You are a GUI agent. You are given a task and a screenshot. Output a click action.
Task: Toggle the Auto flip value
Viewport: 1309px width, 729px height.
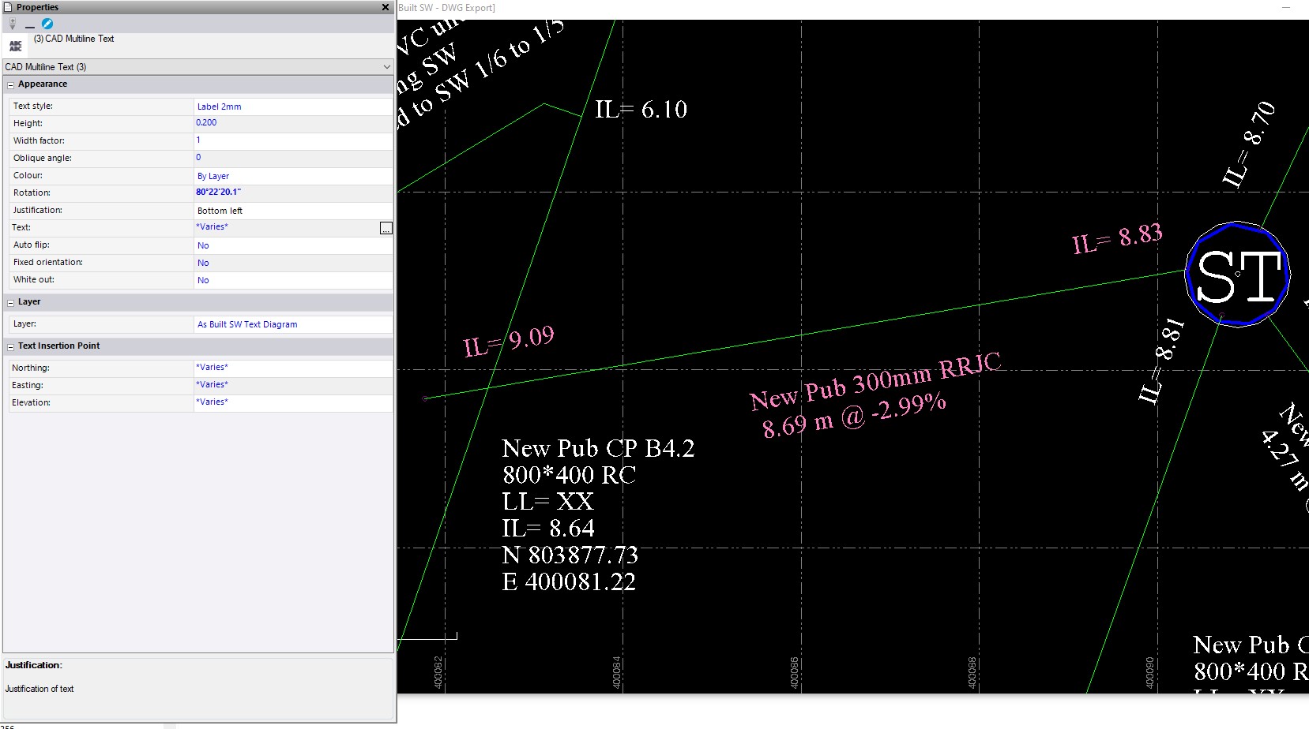[292, 245]
